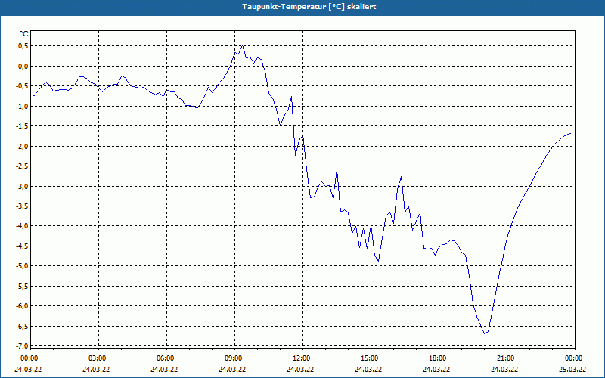
Task: Click the '03:00' time axis label
Action: [97, 358]
